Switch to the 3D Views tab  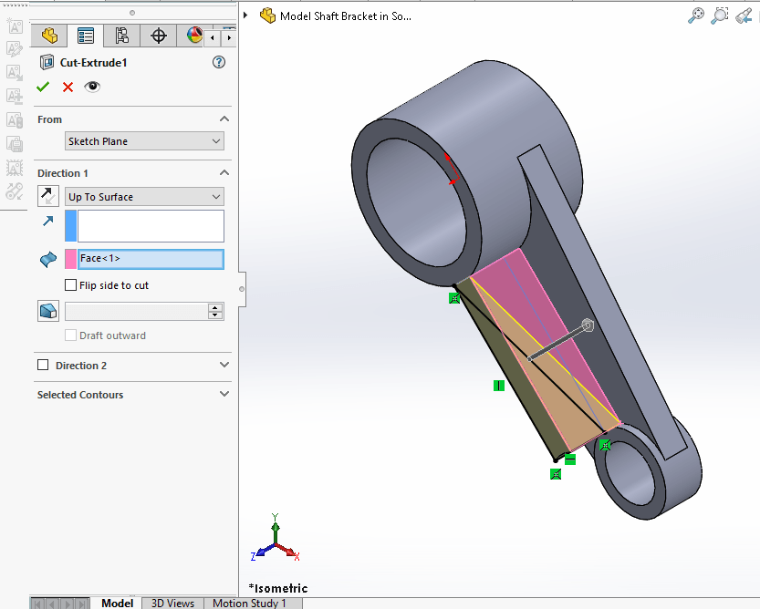click(172, 603)
